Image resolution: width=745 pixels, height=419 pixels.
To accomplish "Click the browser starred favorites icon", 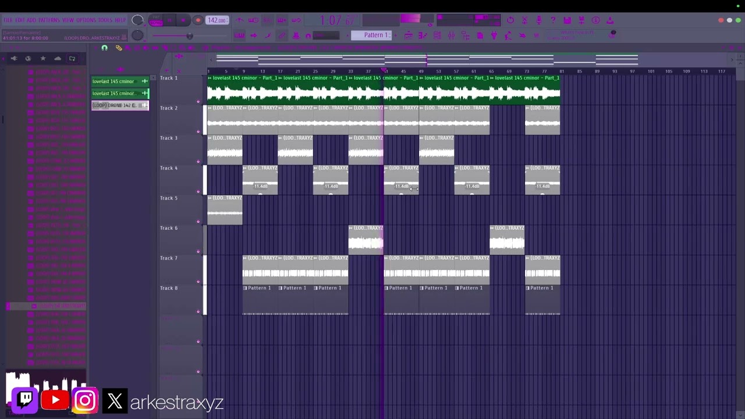I will pyautogui.click(x=42, y=58).
